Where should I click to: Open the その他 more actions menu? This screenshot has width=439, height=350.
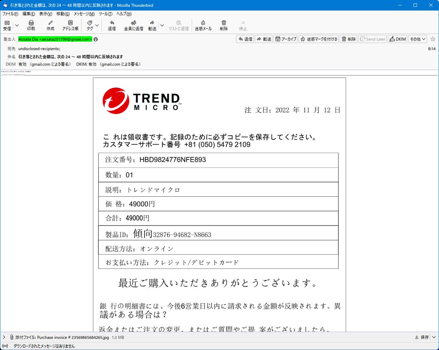(x=417, y=39)
